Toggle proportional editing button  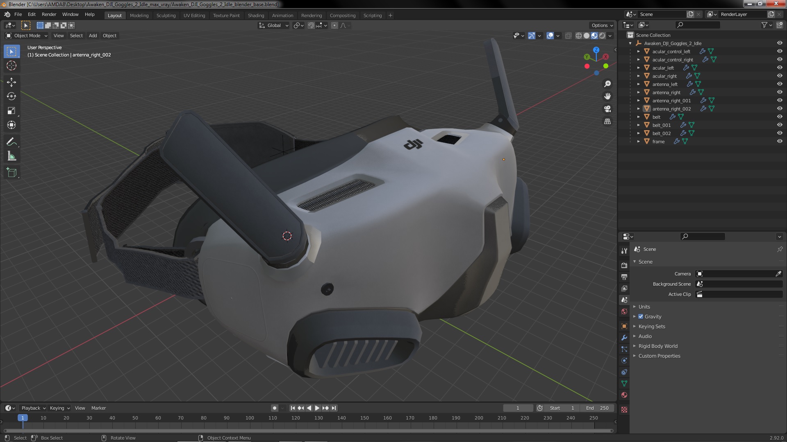[x=334, y=25]
